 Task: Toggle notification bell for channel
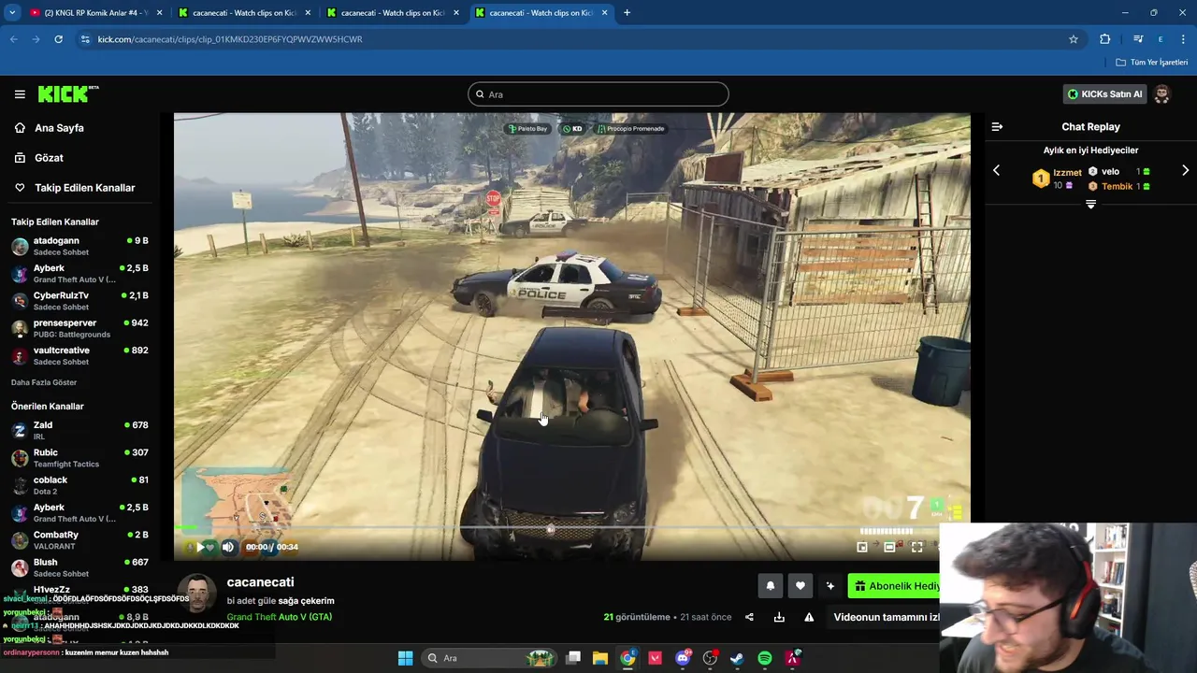pyautogui.click(x=771, y=586)
